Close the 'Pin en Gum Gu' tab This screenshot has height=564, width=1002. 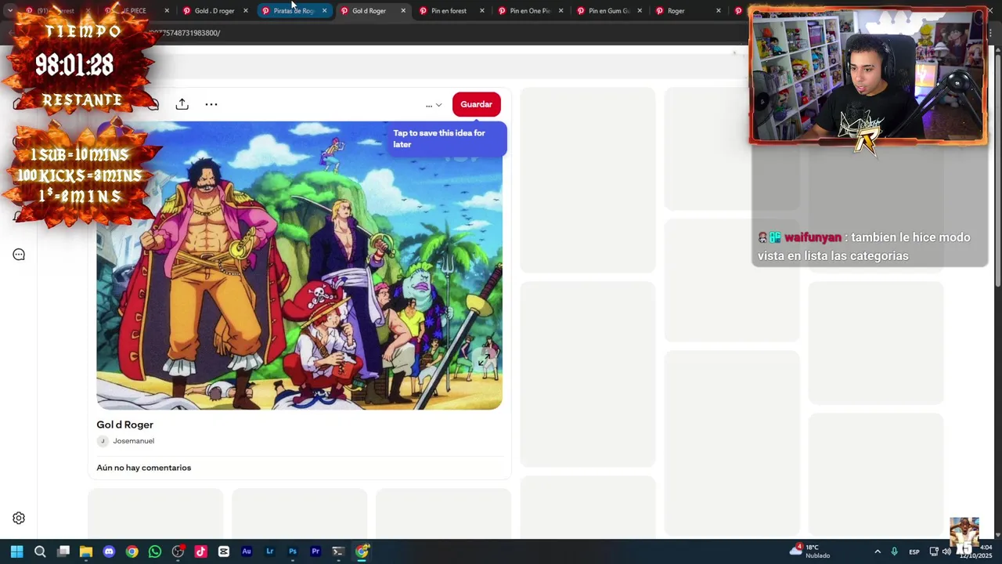click(x=640, y=11)
